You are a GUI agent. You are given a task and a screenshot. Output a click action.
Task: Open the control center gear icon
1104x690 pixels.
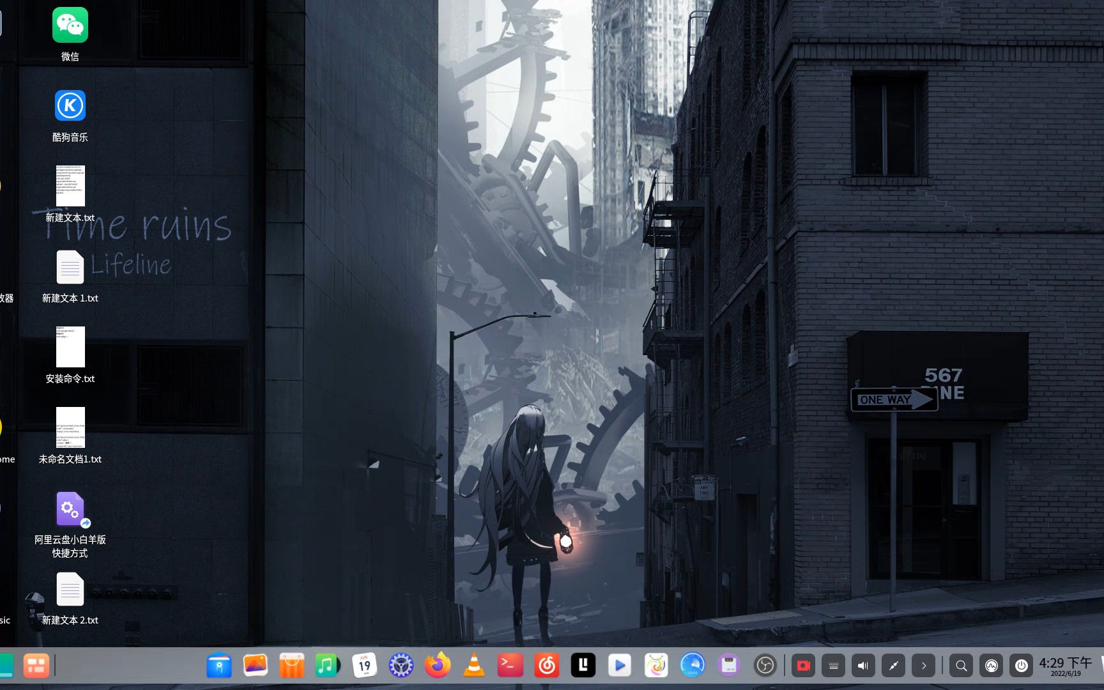[x=401, y=666]
